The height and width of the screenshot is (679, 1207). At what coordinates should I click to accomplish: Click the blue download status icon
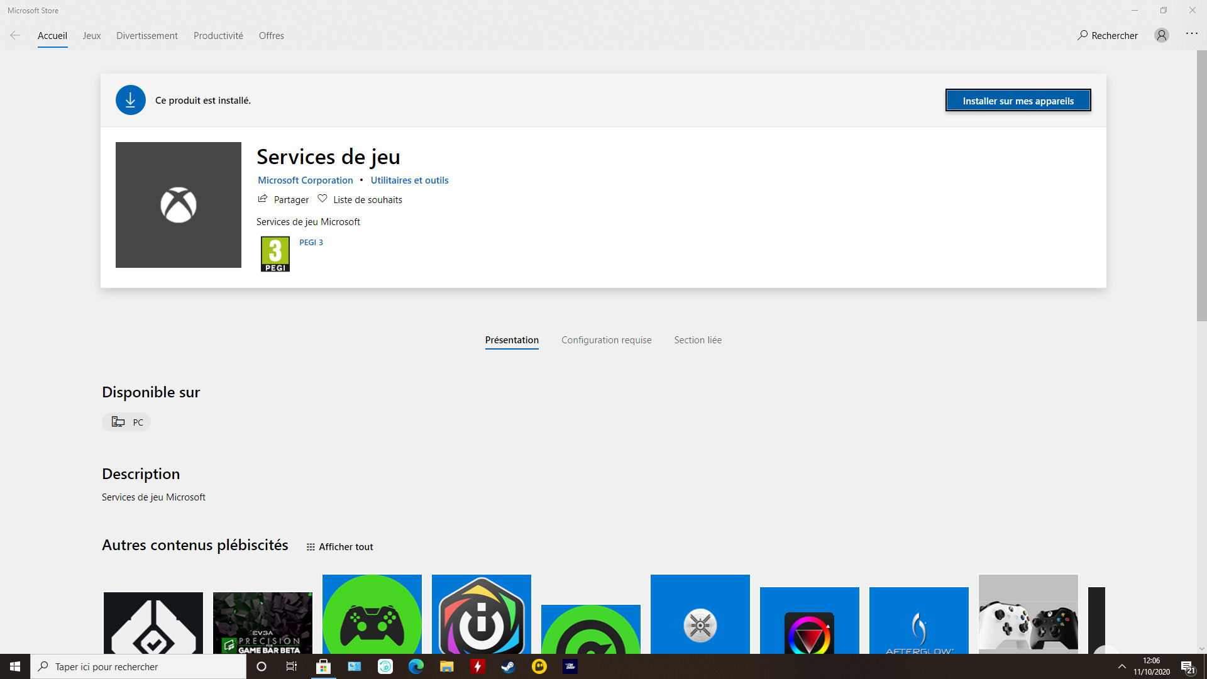pyautogui.click(x=131, y=100)
